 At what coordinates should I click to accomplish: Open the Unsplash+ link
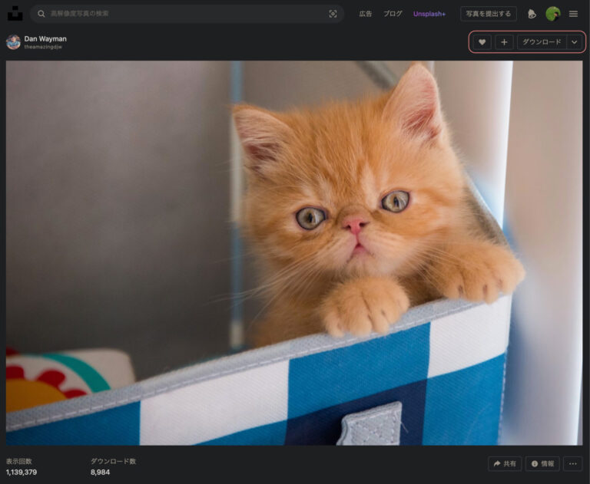coord(429,14)
